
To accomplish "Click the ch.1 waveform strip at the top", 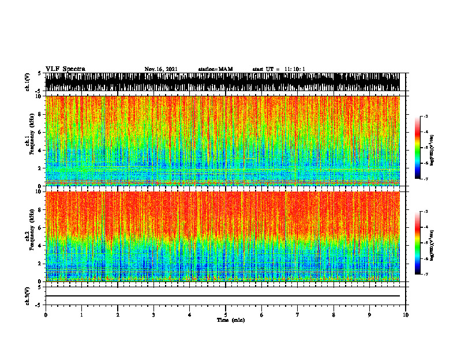I will pyautogui.click(x=222, y=82).
